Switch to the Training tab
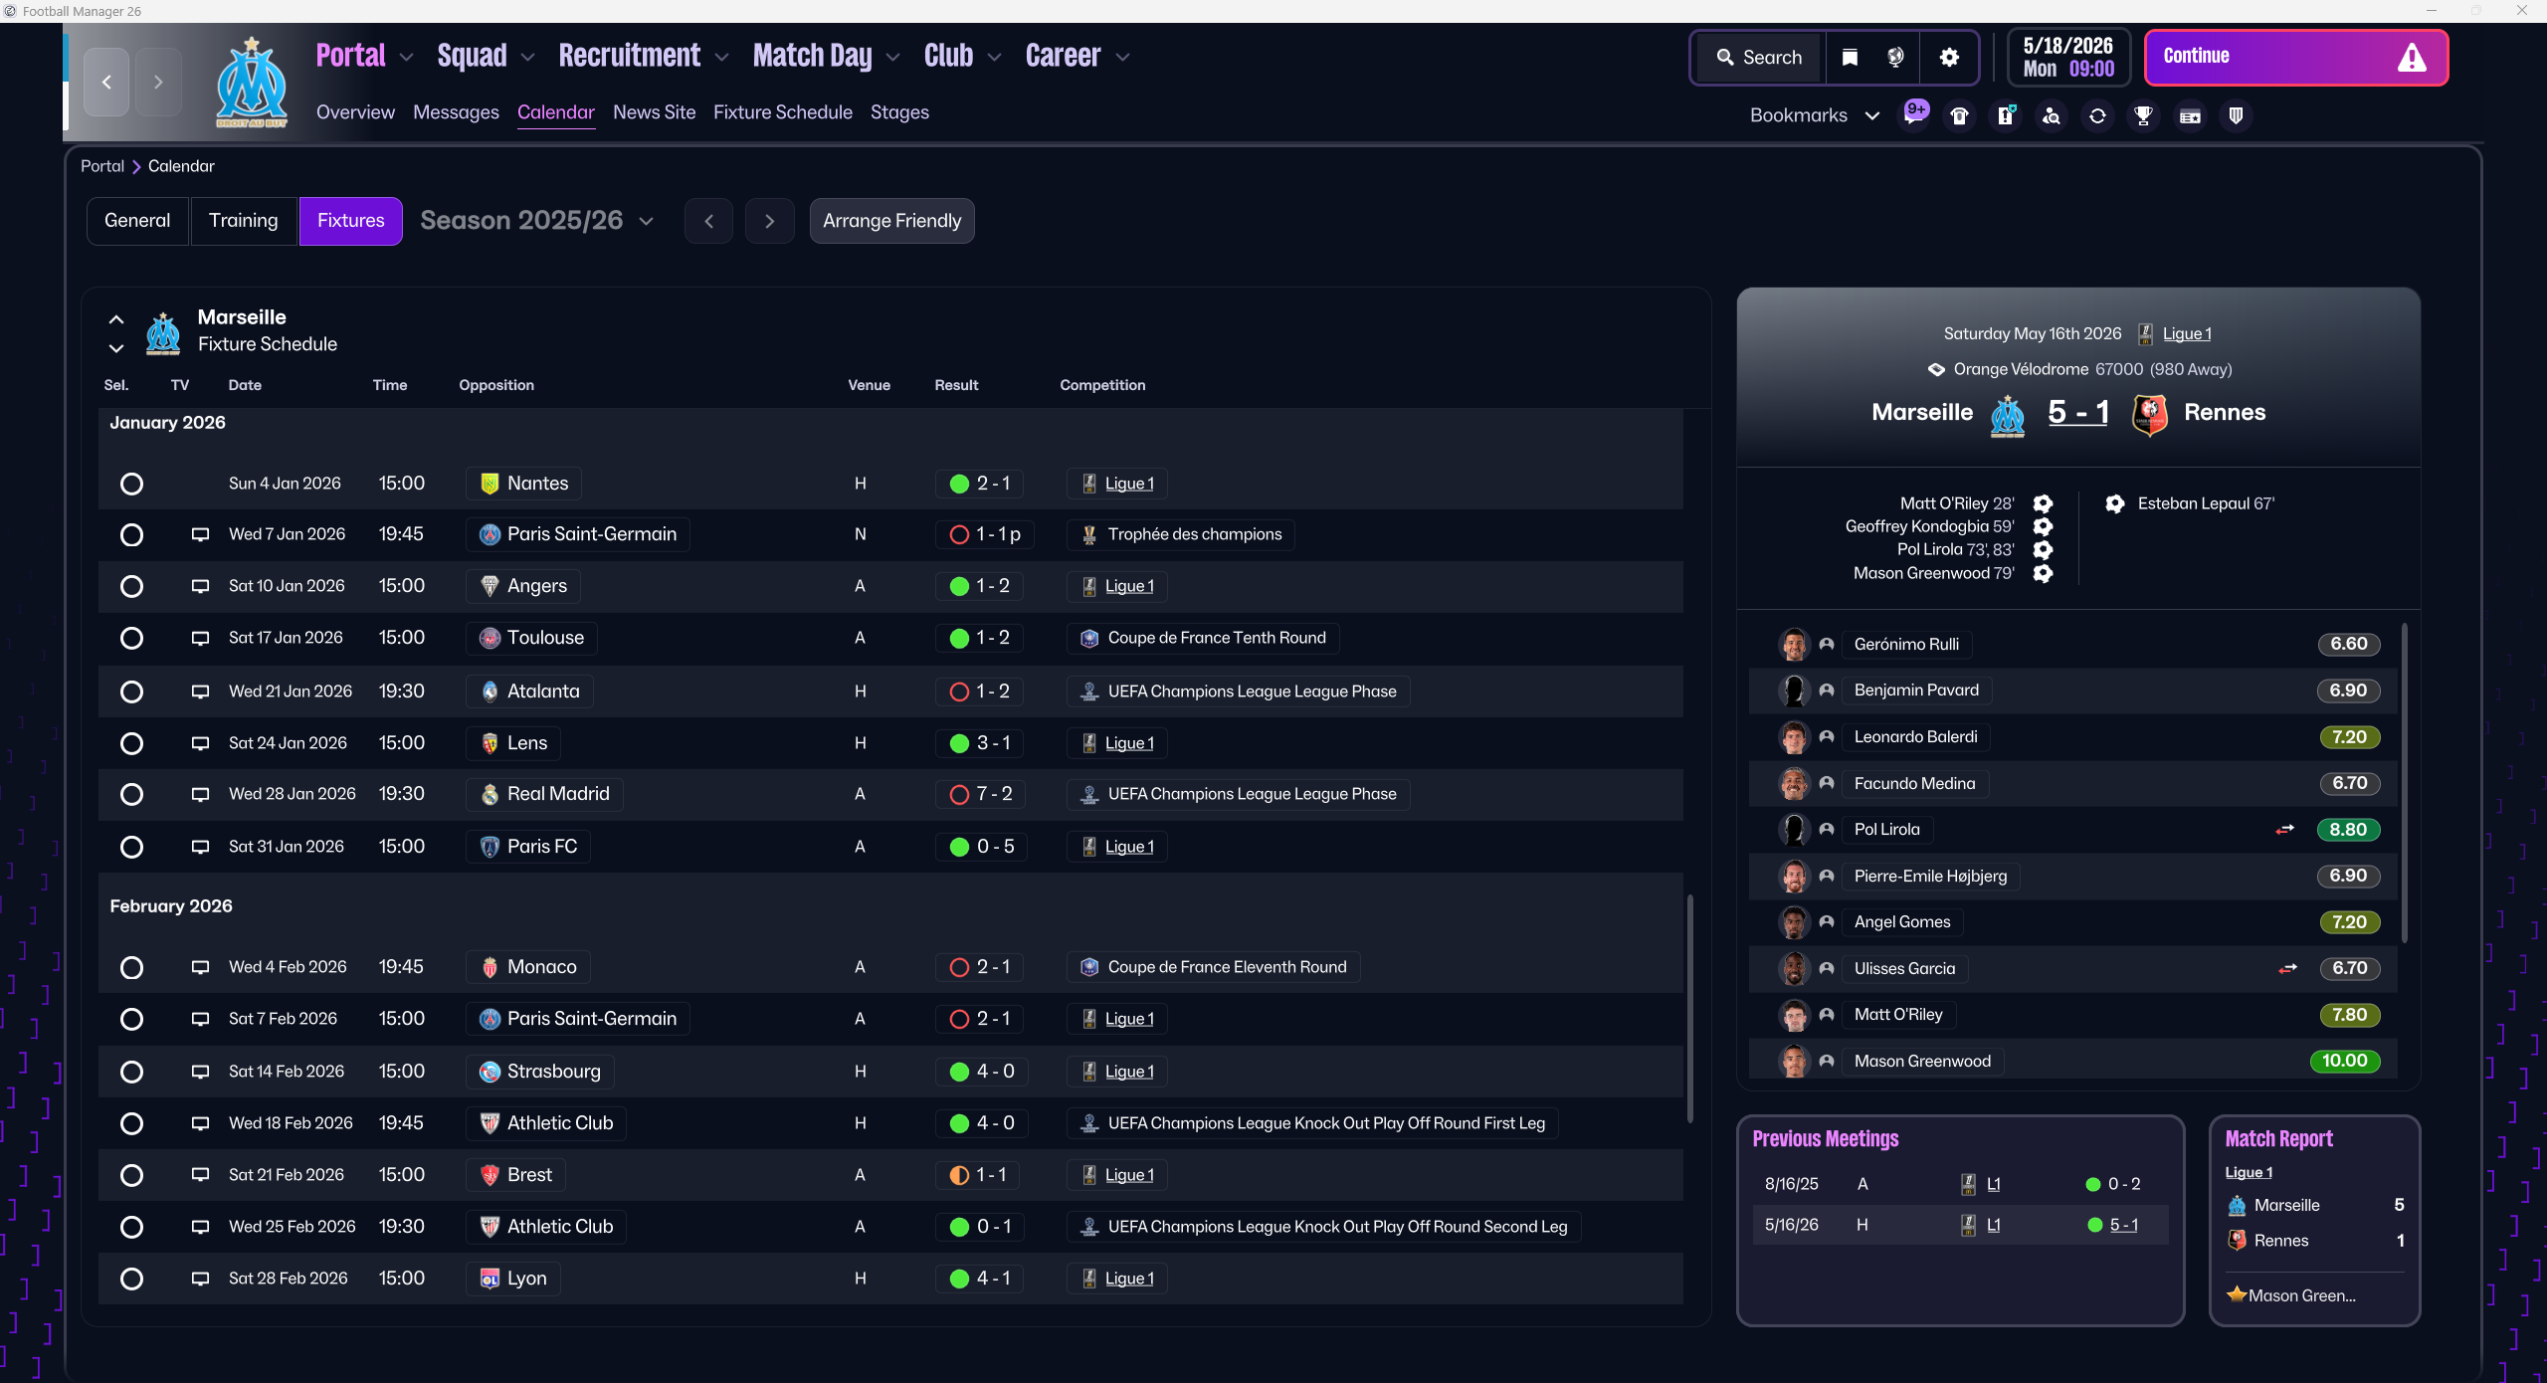The image size is (2547, 1383). (243, 221)
